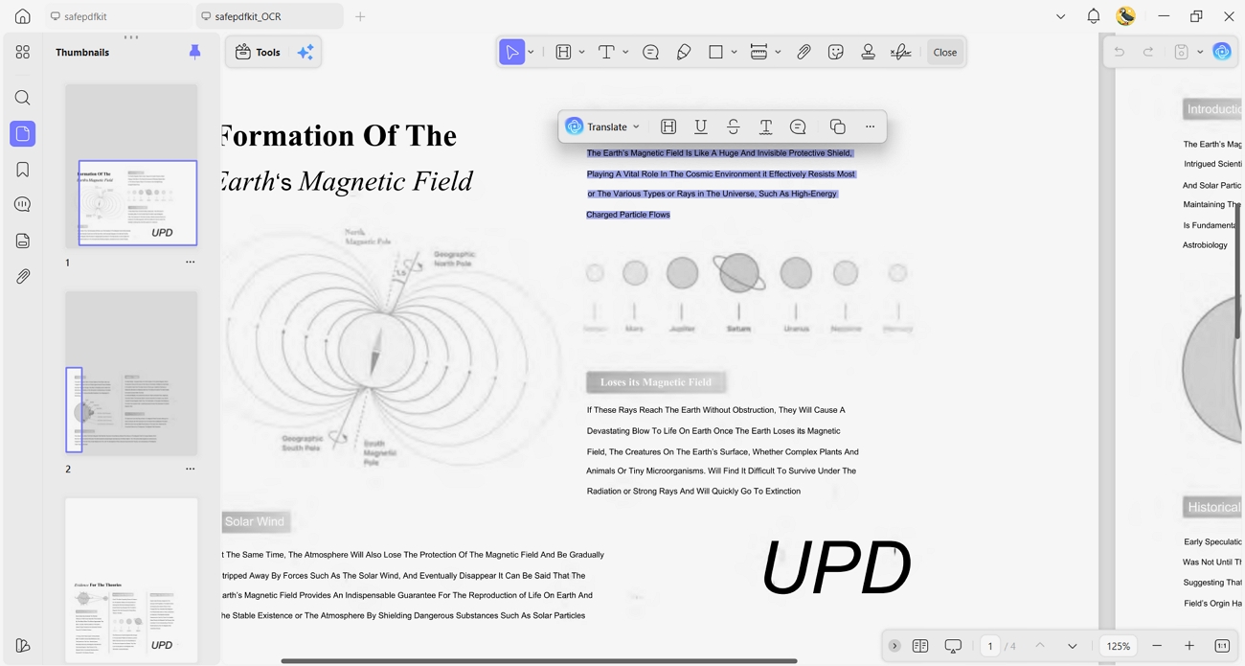1245x666 pixels.
Task: Open the Tools menu button
Action: pos(258,53)
